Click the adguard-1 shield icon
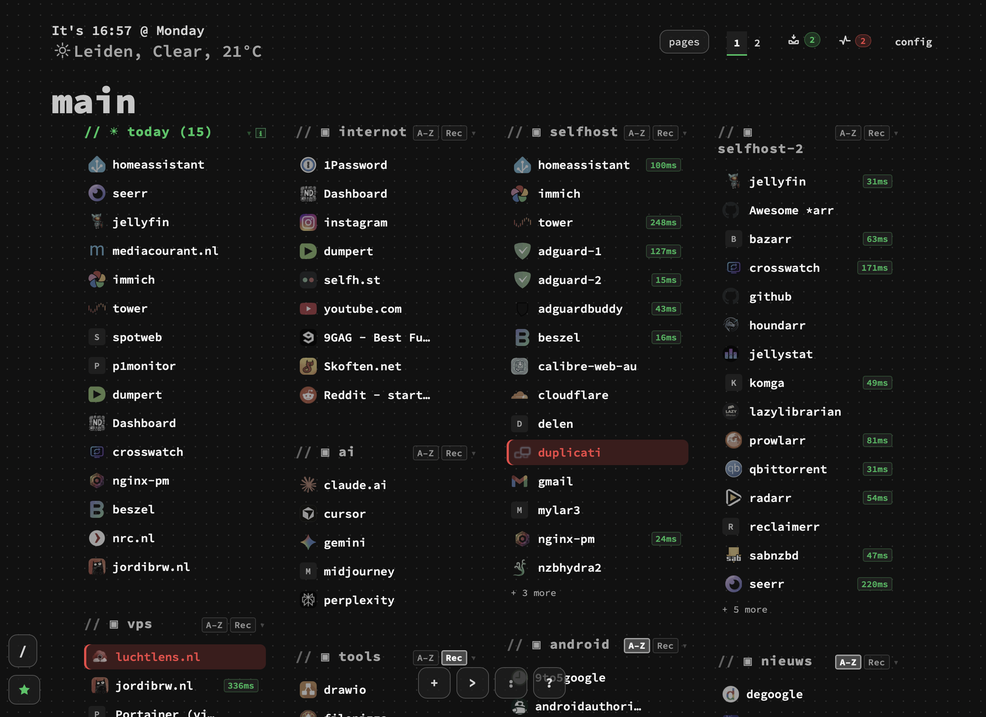The height and width of the screenshot is (717, 986). tap(522, 251)
